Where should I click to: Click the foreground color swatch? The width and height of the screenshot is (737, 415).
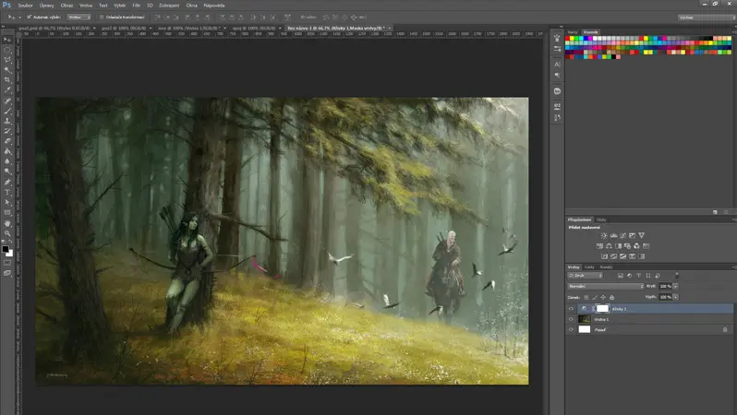point(6,249)
